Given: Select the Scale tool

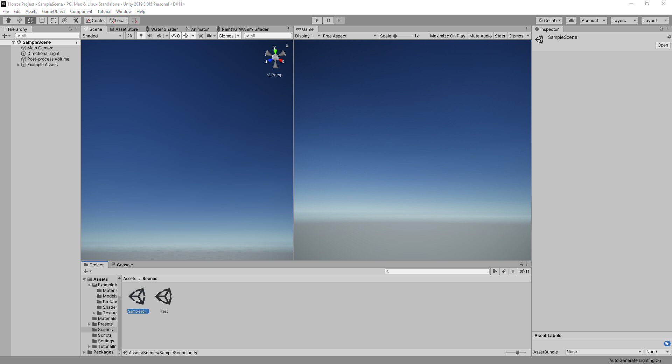Looking at the screenshot, I should click(x=42, y=20).
